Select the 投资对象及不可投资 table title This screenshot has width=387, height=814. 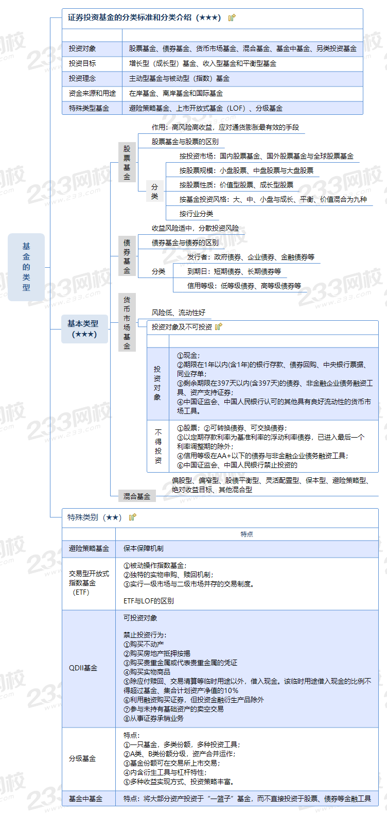click(182, 326)
